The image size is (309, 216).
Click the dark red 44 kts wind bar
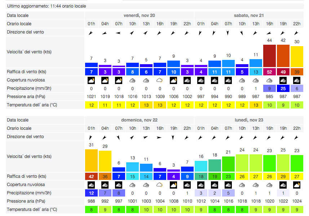point(269,56)
